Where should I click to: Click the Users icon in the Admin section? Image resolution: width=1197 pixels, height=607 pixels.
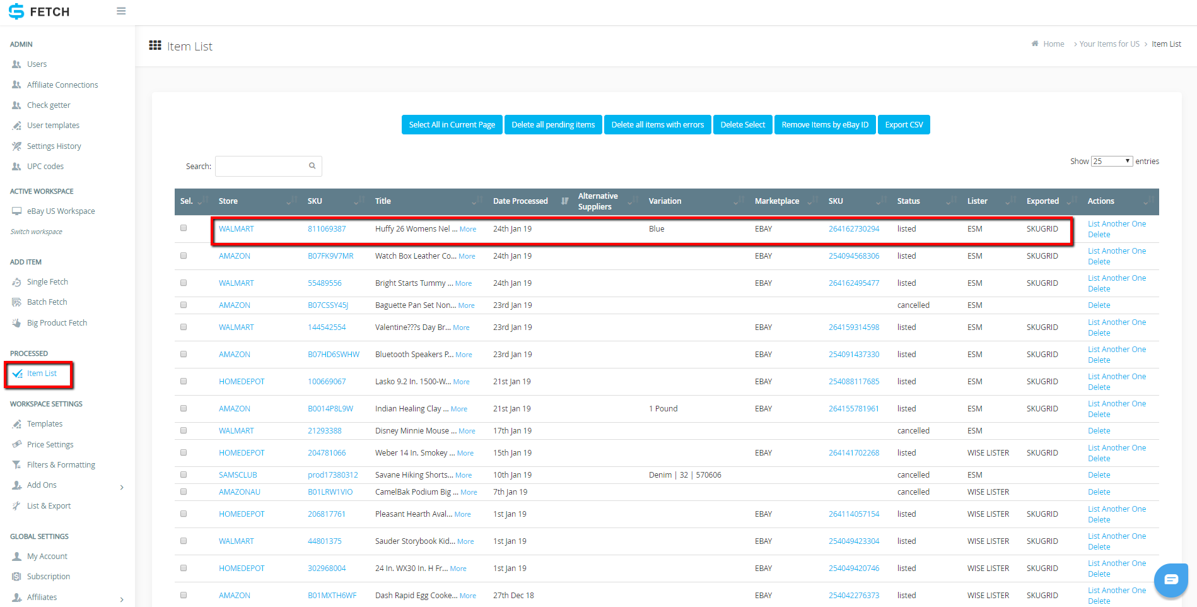(x=17, y=64)
